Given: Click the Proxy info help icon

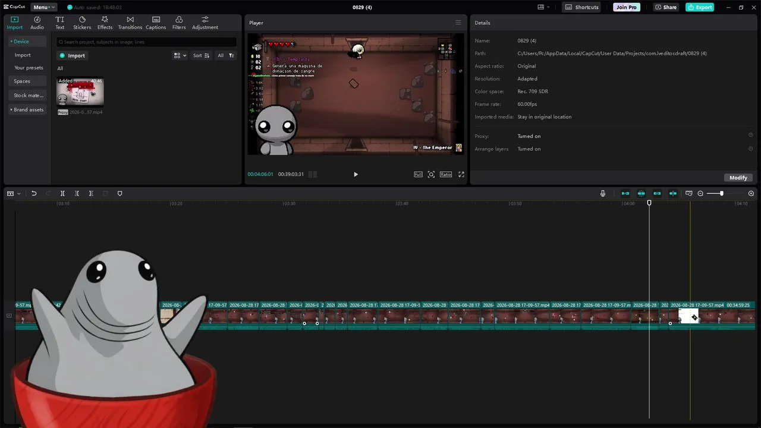Looking at the screenshot, I should click(750, 135).
